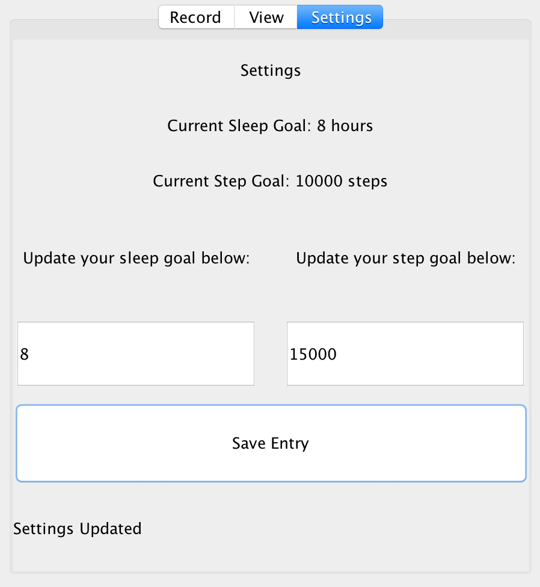The height and width of the screenshot is (587, 540).
Task: Click the '10000 steps' text in step goal
Action: pyautogui.click(x=342, y=181)
